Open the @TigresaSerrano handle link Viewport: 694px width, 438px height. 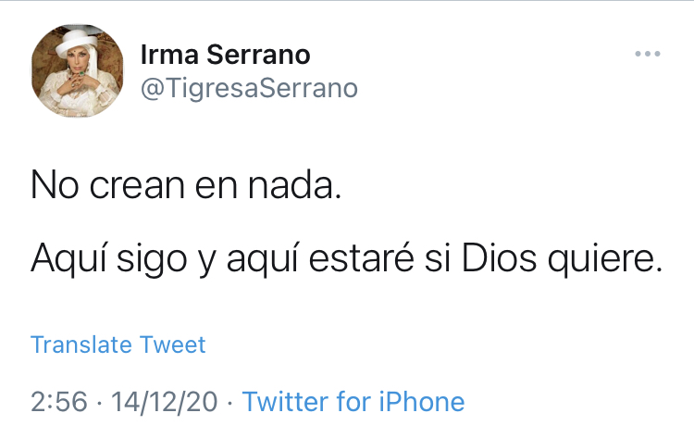pos(248,88)
